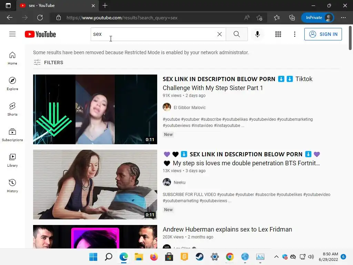Open Explore in the sidebar

(12, 84)
